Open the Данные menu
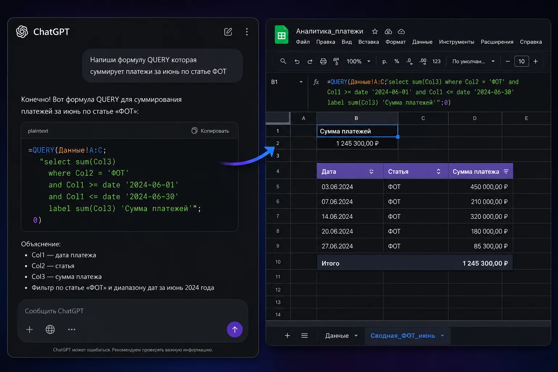This screenshot has height=372, width=558. pos(422,42)
